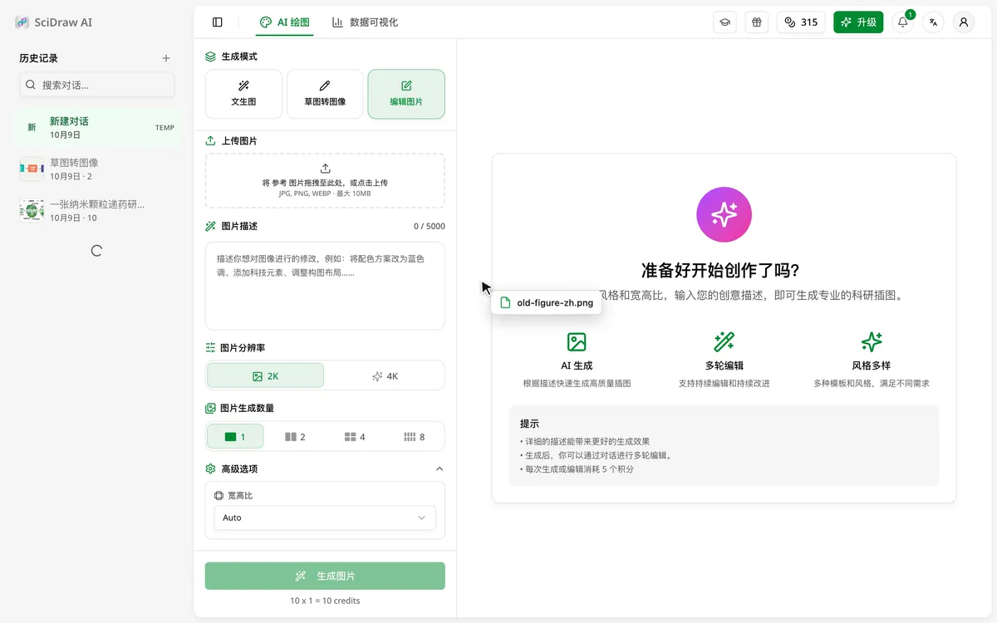Click the old-figure-zh.png file chip
This screenshot has width=997, height=623.
[x=547, y=302]
